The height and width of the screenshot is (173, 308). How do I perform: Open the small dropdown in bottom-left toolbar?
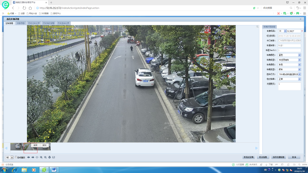(10, 157)
